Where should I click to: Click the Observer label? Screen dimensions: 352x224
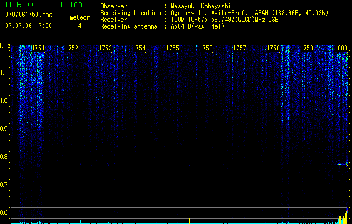click(114, 6)
